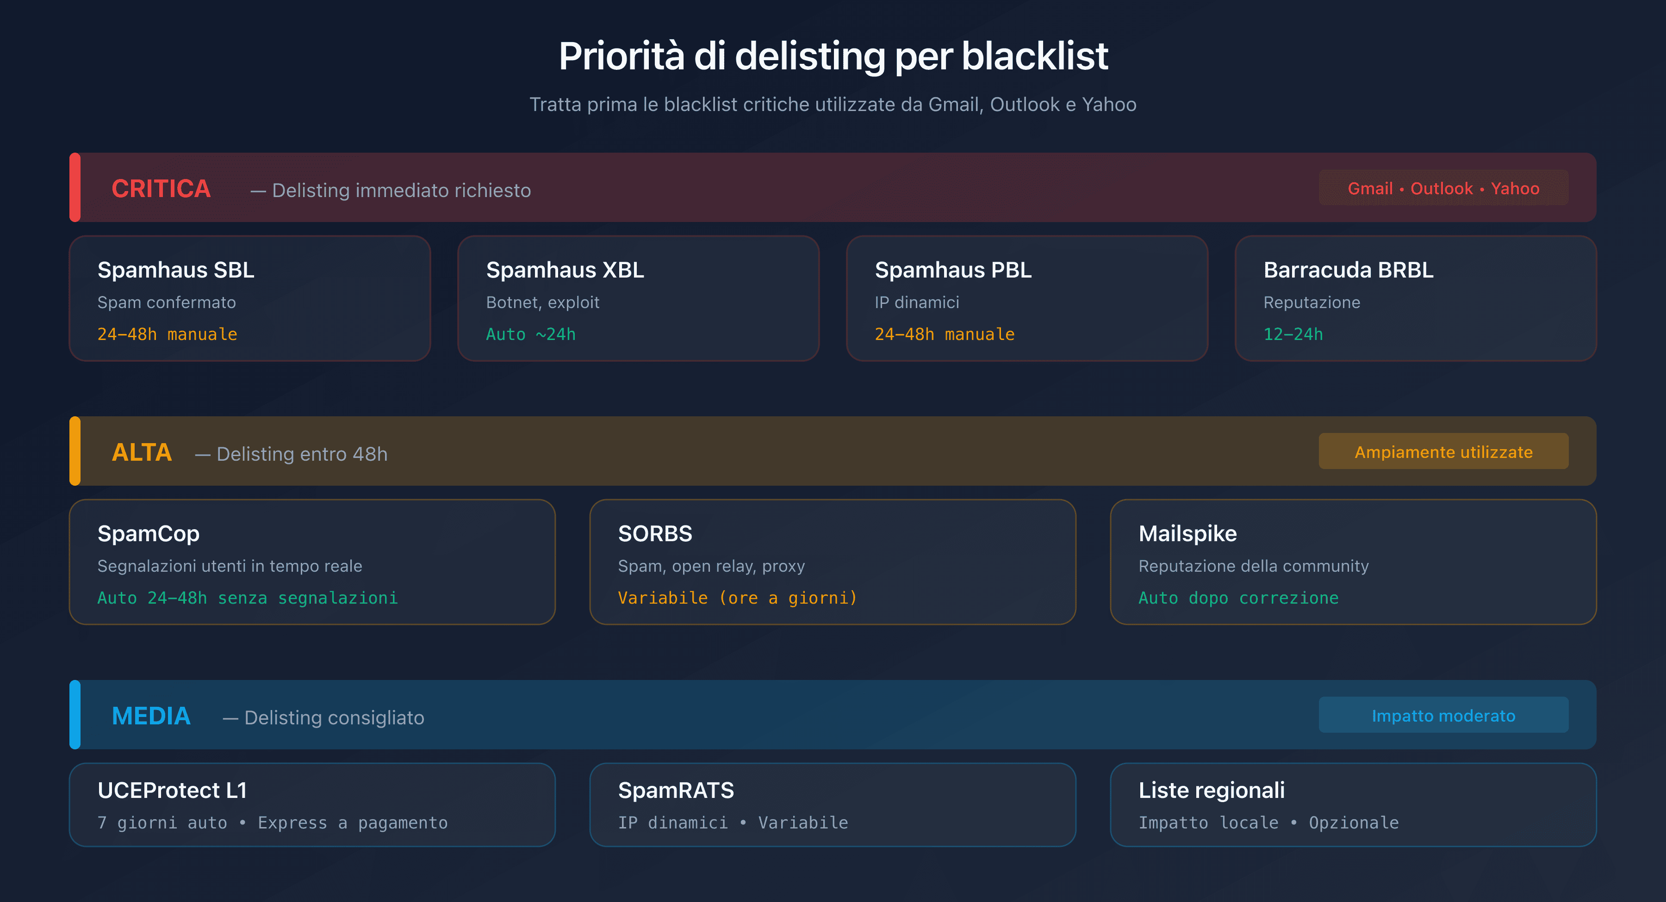The width and height of the screenshot is (1666, 902).
Task: Open the Spamhaus SBL card
Action: click(x=249, y=298)
